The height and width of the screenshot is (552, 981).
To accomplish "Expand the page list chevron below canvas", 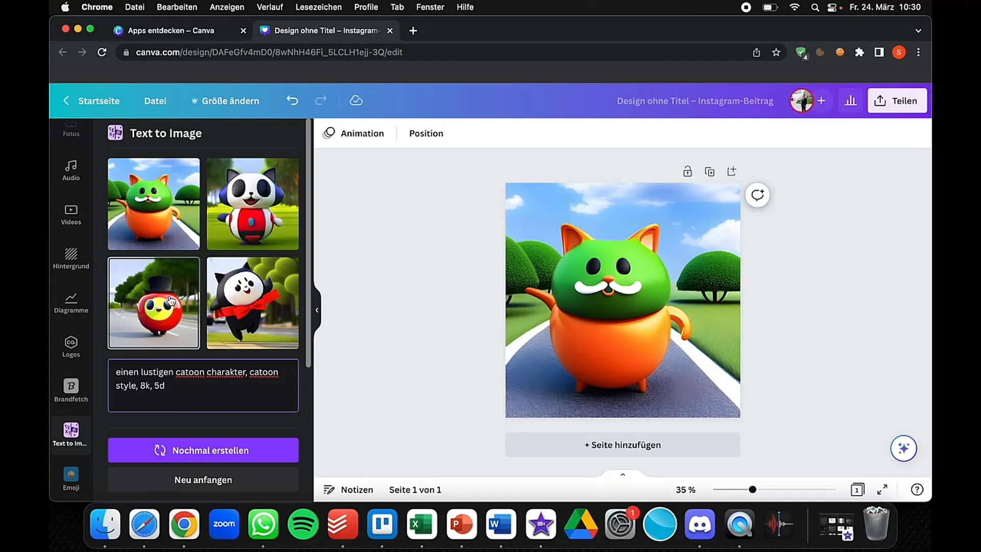I will [x=623, y=475].
